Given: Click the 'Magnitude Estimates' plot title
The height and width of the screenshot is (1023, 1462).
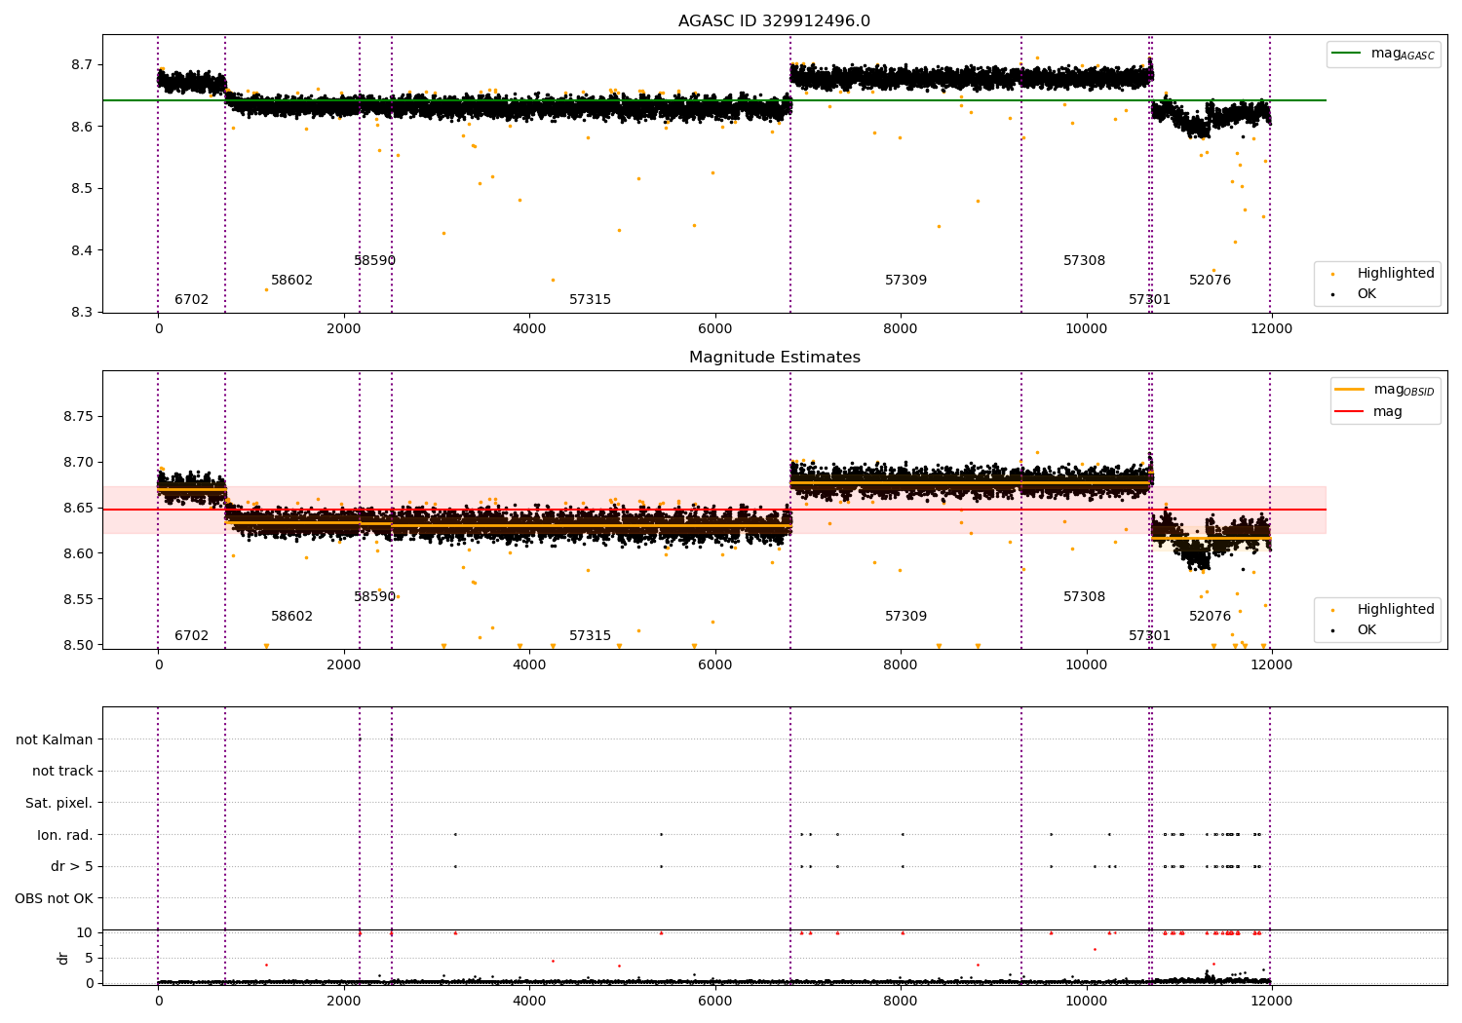Looking at the screenshot, I should 774,358.
